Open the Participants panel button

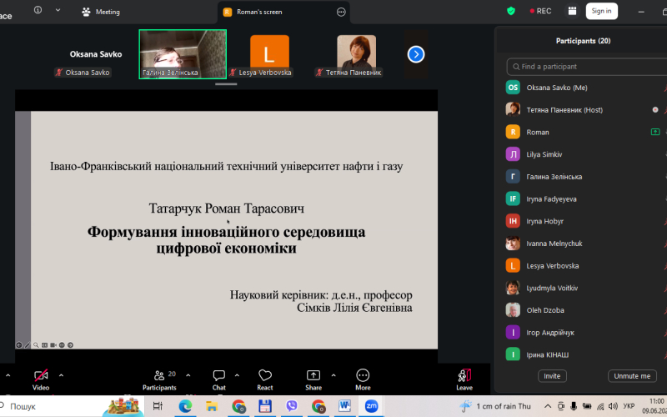[159, 379]
